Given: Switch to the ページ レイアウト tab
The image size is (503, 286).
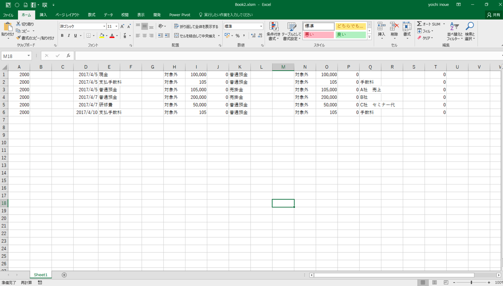Looking at the screenshot, I should pyautogui.click(x=67, y=15).
